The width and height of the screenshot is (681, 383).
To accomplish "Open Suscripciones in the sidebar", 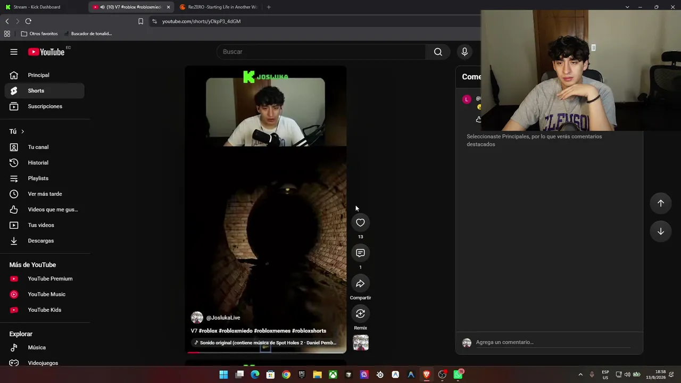I will [x=45, y=106].
